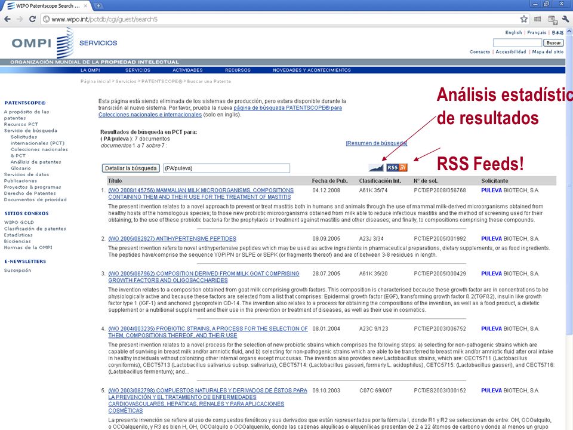Open the Accesibilidad link
The height and width of the screenshot is (430, 573).
click(511, 52)
